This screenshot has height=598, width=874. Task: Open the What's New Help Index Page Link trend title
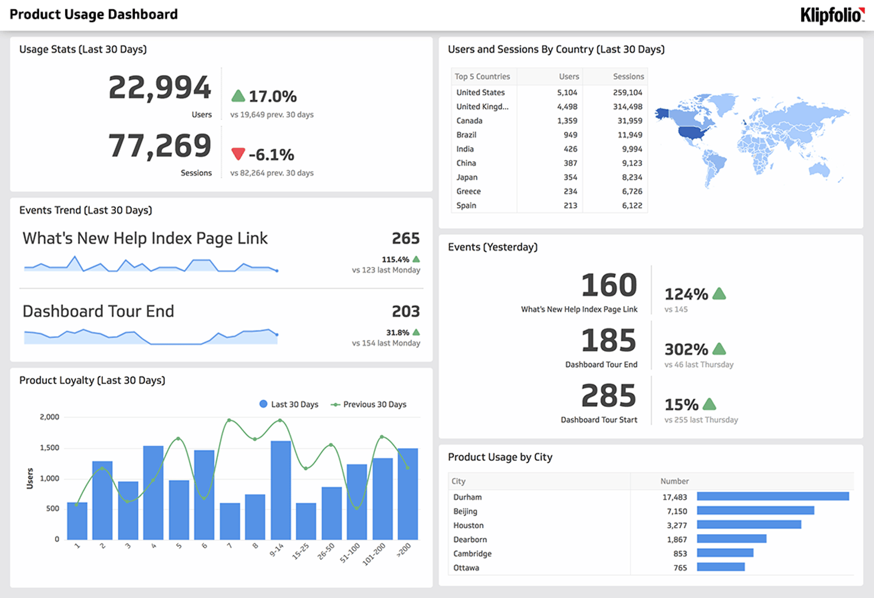[x=145, y=238]
